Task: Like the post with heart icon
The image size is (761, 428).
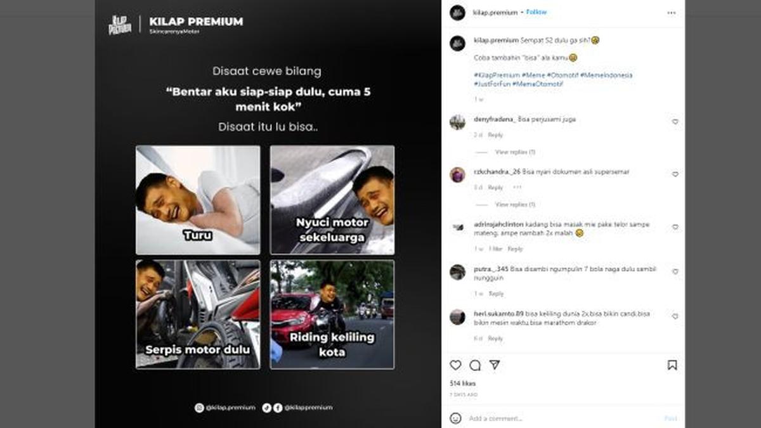Action: (x=455, y=365)
